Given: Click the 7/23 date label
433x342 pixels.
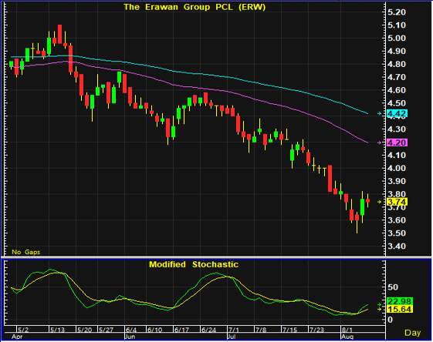Looking at the screenshot, I should (316, 330).
